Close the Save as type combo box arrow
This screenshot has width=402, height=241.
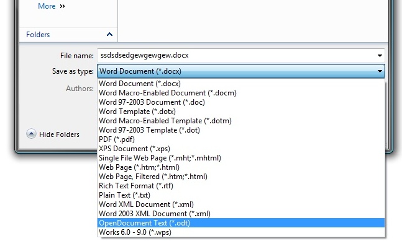[380, 71]
